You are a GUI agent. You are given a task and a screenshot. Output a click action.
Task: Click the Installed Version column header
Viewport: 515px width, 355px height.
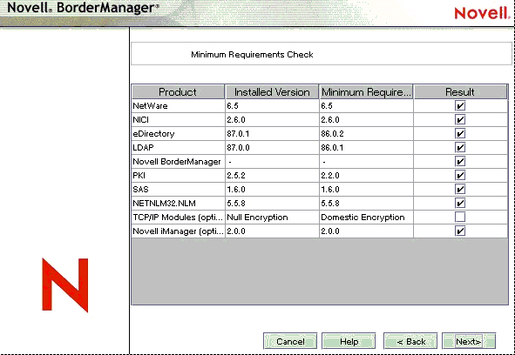click(272, 92)
